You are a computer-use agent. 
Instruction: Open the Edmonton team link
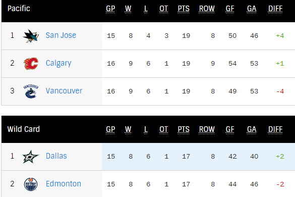tap(64, 184)
